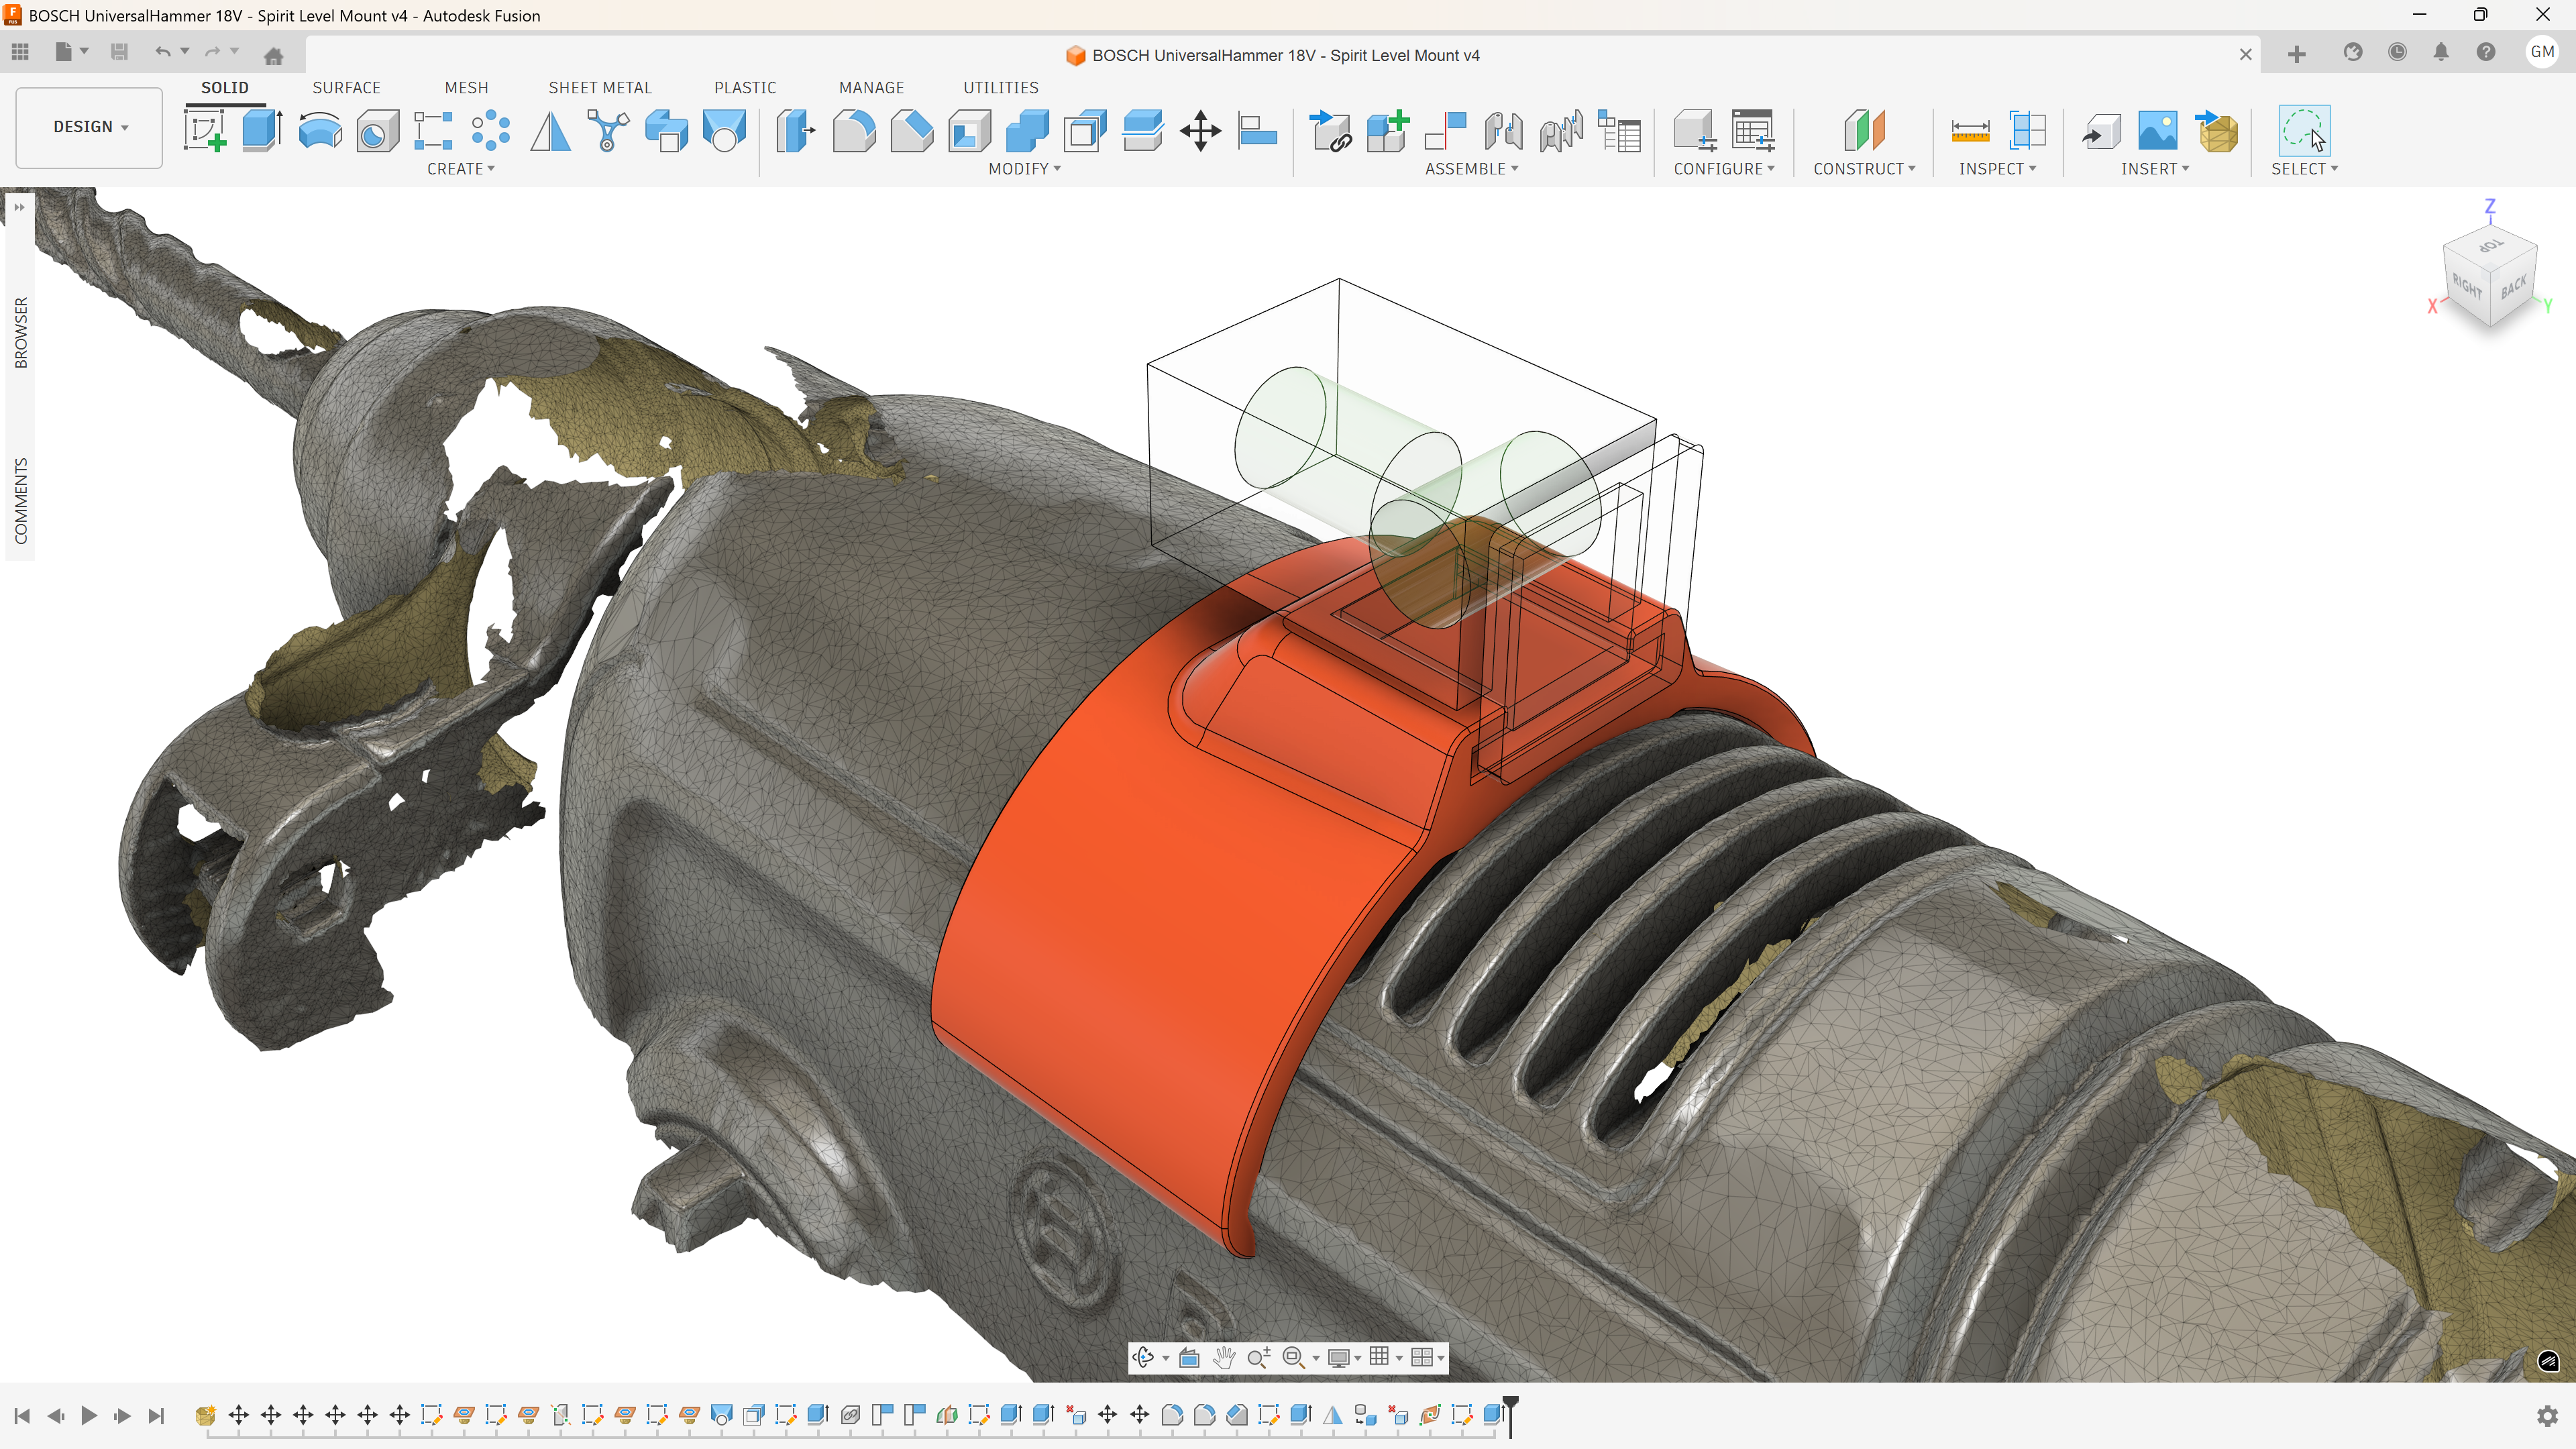The width and height of the screenshot is (2576, 1449).
Task: Click the Joint tool in Assemble
Action: pos(1503,131)
